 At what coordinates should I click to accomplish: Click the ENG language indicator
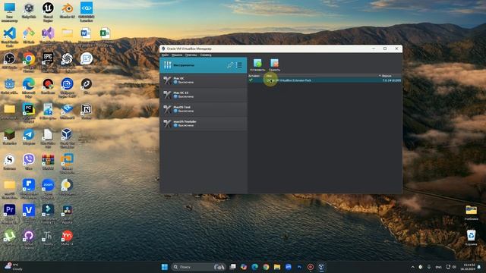tap(438, 267)
